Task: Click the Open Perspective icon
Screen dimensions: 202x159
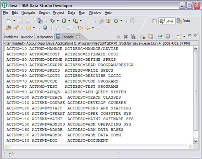Action: coord(154,21)
